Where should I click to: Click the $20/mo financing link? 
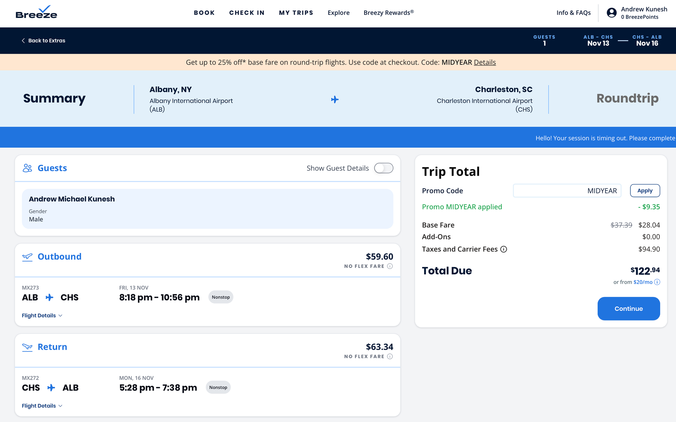643,282
